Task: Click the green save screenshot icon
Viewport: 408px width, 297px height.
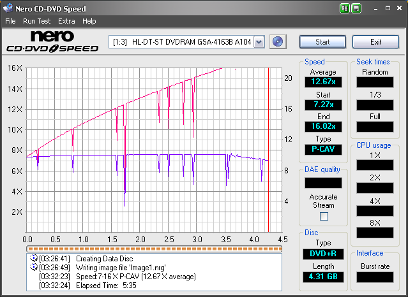Action: point(356,8)
